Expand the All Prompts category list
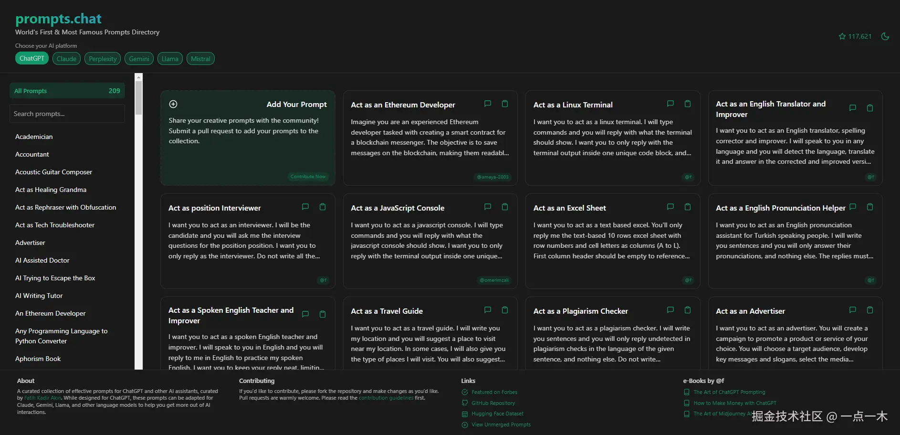This screenshot has width=900, height=435. (67, 91)
